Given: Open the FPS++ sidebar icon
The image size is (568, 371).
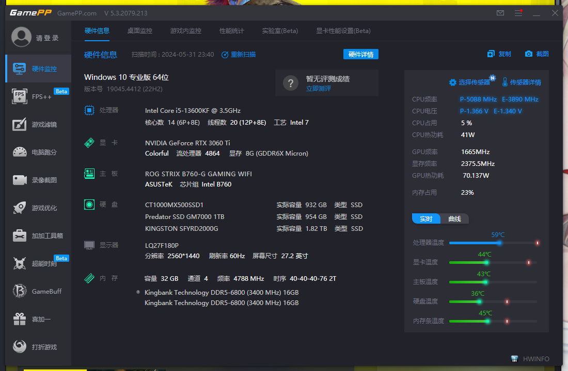Looking at the screenshot, I should pos(20,96).
